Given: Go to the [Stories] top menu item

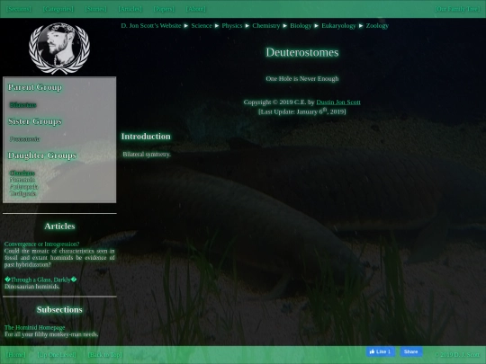Looking at the screenshot, I should pos(96,9).
